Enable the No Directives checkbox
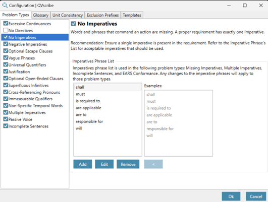The width and height of the screenshot is (268, 202). point(6,30)
